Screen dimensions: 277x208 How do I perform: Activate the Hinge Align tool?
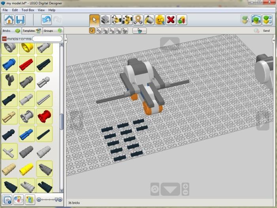(x=127, y=20)
